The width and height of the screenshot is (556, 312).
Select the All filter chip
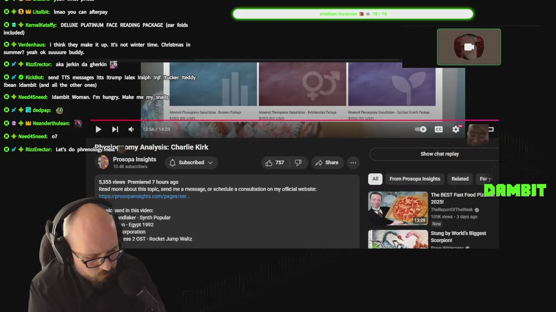click(375, 179)
